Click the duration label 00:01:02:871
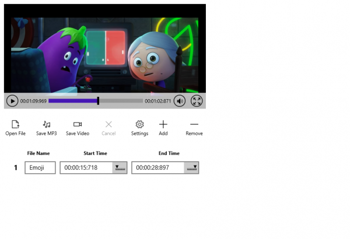Screen dimensions: 350x239 [158, 101]
